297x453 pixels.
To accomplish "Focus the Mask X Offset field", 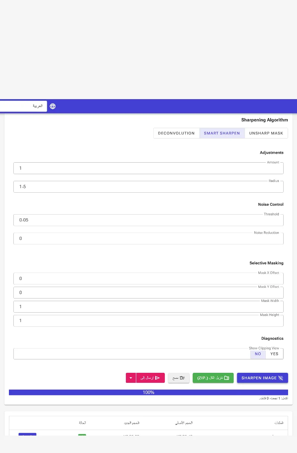I will pos(148,278).
